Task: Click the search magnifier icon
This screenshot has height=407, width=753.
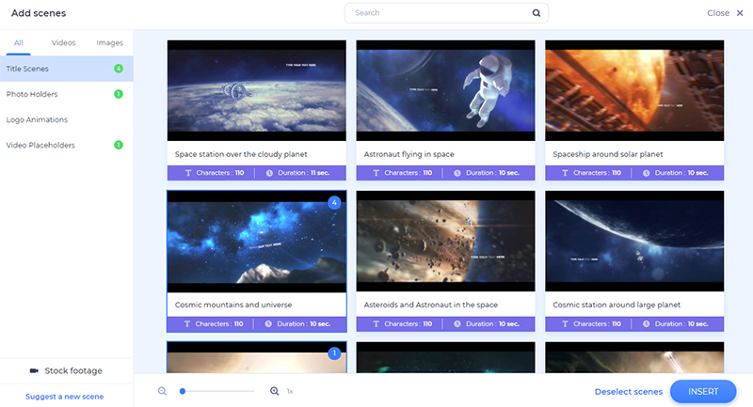Action: click(x=537, y=13)
